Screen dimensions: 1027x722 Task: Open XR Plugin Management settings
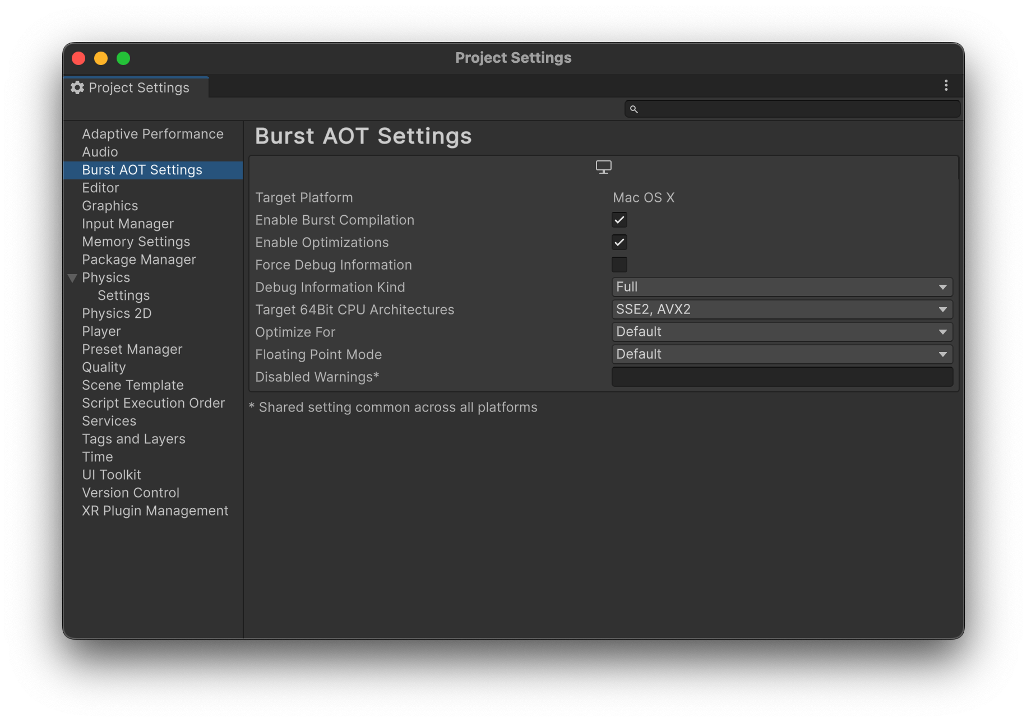155,510
